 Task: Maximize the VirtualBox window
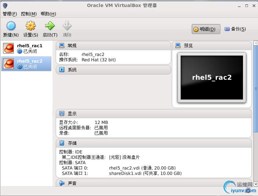tap(247, 6)
